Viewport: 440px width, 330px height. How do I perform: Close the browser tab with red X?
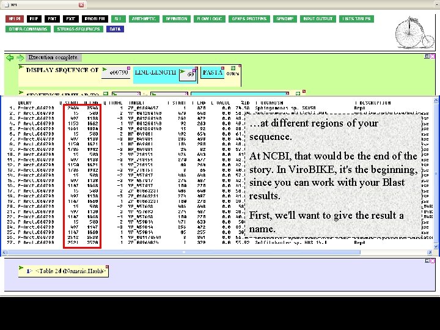pos(81,5)
